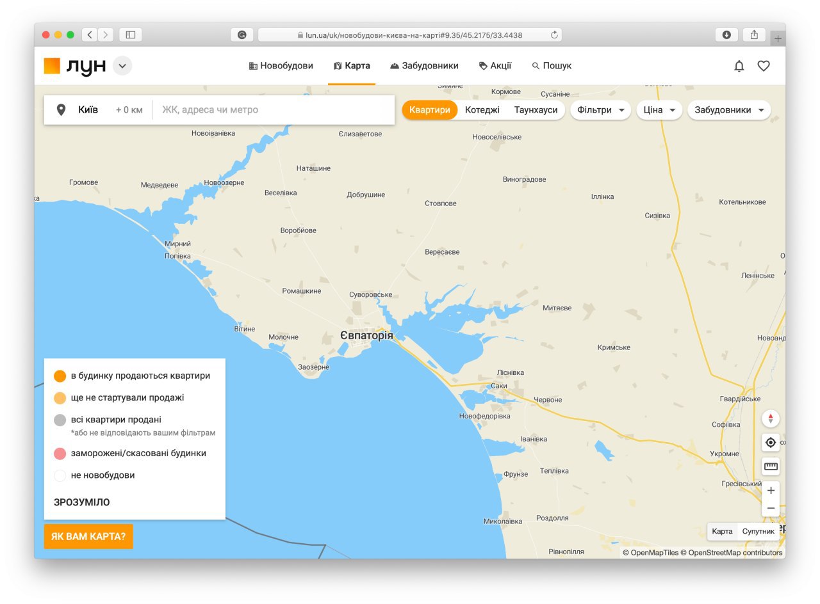This screenshot has width=820, height=604.
Task: Click the Ромашкине label on map
Action: (302, 291)
